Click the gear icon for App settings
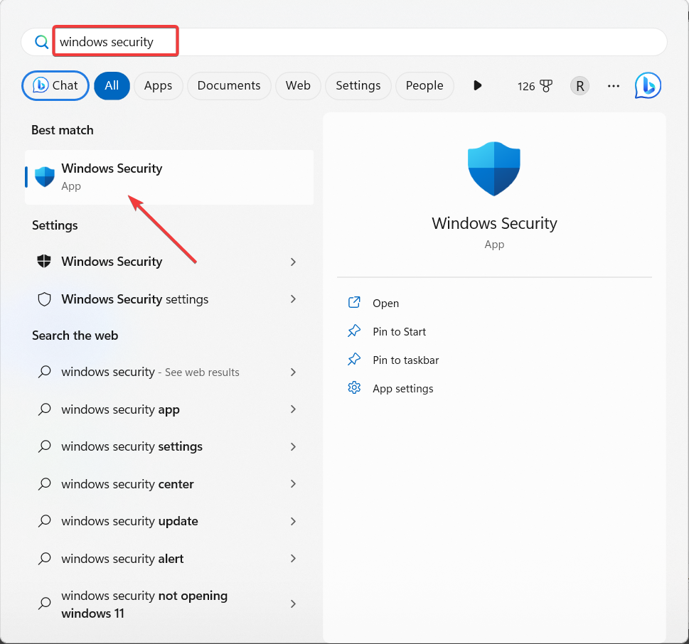 (x=354, y=388)
